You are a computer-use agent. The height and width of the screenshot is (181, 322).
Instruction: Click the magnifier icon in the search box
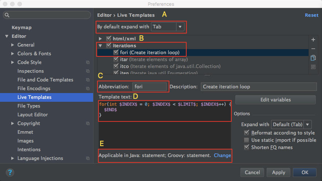(8, 15)
